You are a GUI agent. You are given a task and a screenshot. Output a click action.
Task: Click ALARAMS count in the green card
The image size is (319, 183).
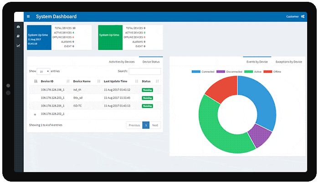tap(144, 42)
